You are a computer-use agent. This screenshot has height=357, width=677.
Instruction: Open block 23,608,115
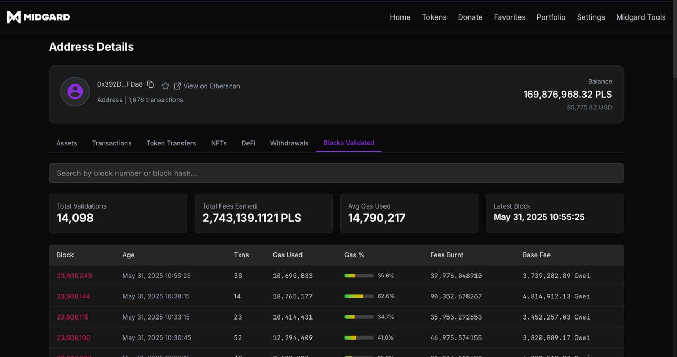[x=72, y=317]
